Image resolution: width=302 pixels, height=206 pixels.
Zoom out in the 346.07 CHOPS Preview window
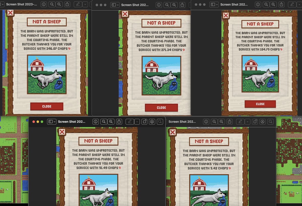[x=52, y=4]
